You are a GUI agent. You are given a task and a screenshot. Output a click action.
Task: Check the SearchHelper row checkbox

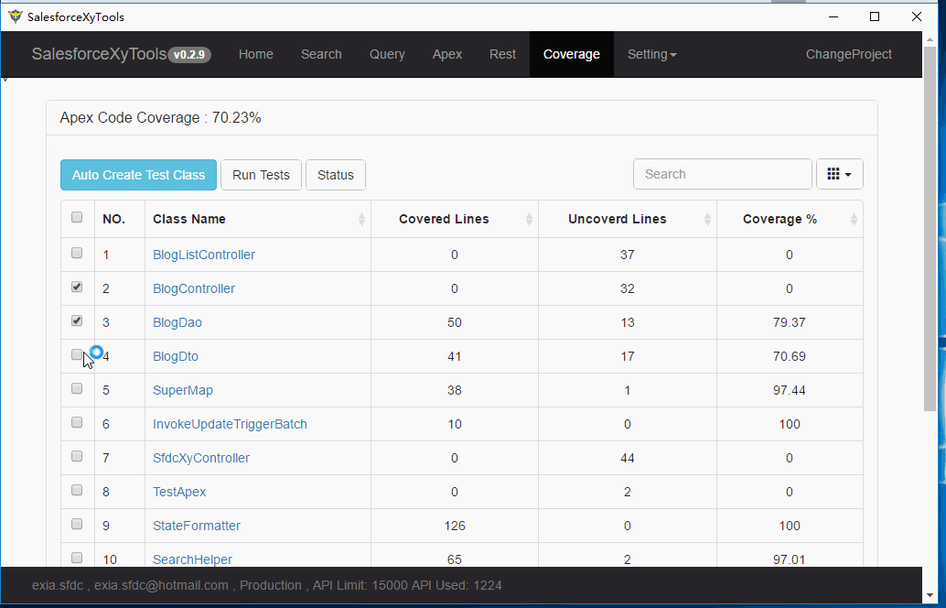point(77,558)
